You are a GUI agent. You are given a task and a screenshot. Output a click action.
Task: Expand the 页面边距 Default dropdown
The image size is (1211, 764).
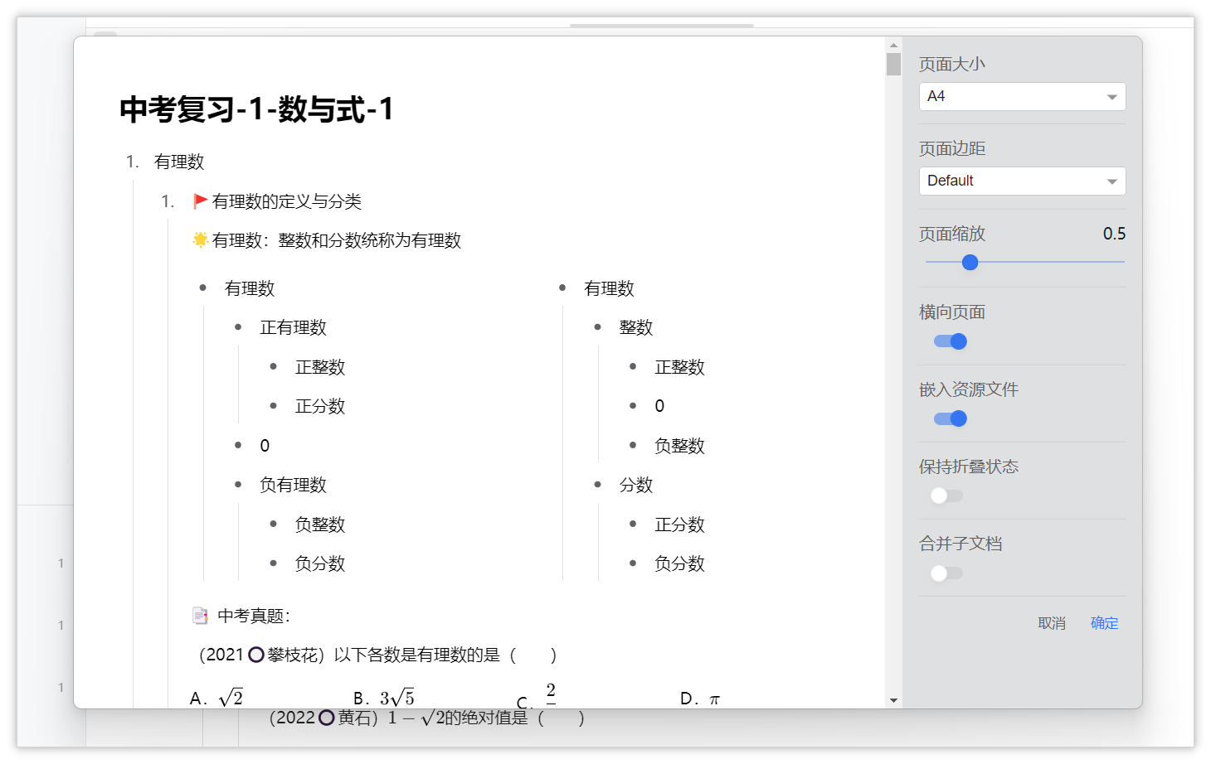1022,181
